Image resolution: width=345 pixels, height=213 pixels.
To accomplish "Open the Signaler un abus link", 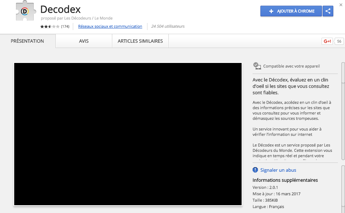I will [x=278, y=170].
